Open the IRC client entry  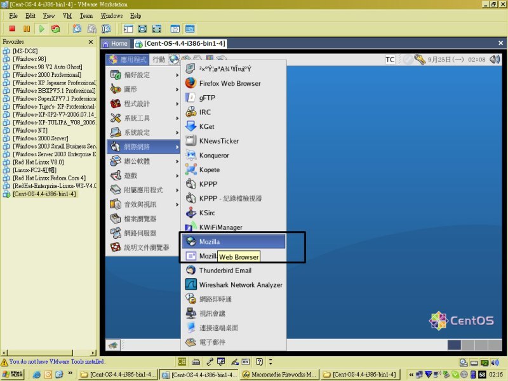coord(233,112)
